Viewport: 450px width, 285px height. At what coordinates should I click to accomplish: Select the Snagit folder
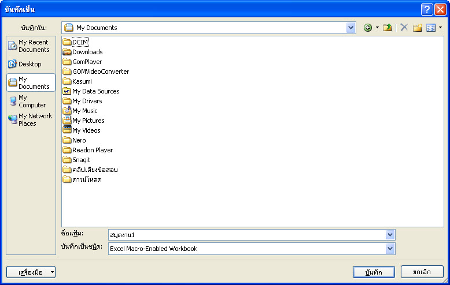click(80, 160)
